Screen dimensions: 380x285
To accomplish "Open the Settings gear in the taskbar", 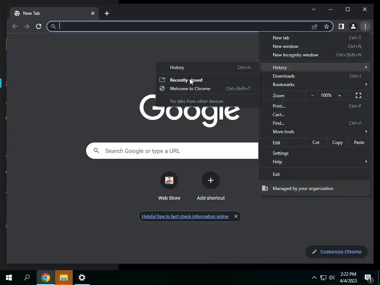I will (x=82, y=278).
